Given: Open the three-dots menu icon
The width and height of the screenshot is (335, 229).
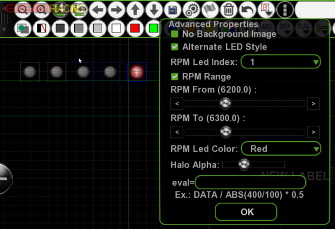Looking at the screenshot, I should 285,10.
